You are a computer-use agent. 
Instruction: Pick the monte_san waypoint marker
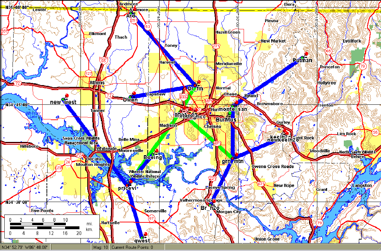(x=235, y=104)
